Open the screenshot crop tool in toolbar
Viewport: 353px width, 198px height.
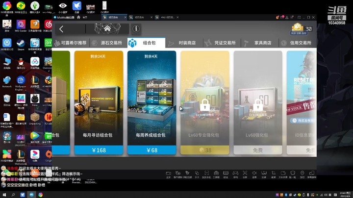(274, 173)
